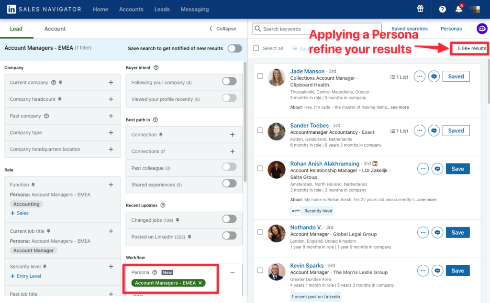
Task: Open Saved searches link
Action: coord(410,29)
